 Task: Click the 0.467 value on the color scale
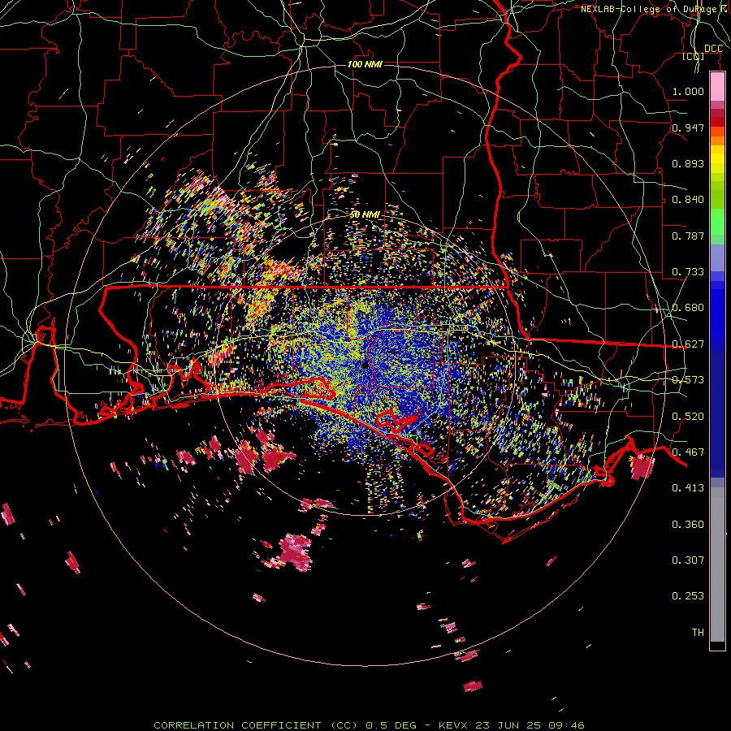pyautogui.click(x=688, y=452)
